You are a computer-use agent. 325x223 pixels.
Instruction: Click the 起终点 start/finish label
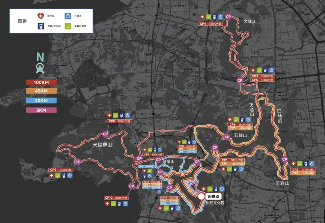pos(214,196)
